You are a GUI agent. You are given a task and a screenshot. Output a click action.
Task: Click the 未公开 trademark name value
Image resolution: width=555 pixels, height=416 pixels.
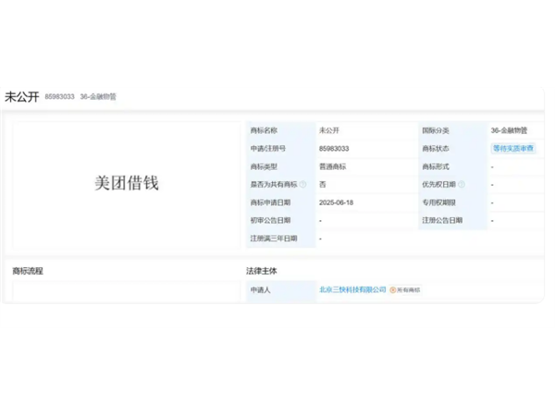pos(329,130)
